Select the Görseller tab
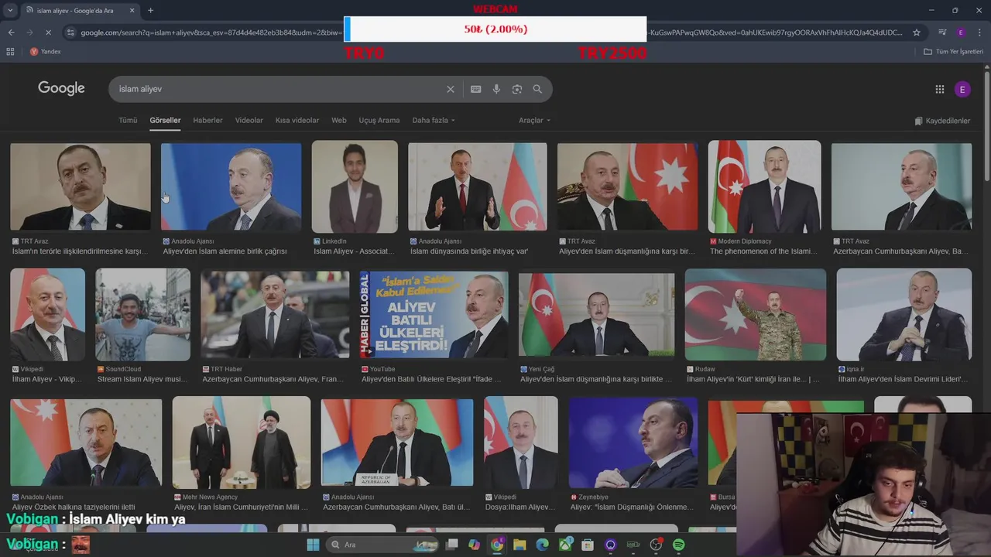 (165, 121)
